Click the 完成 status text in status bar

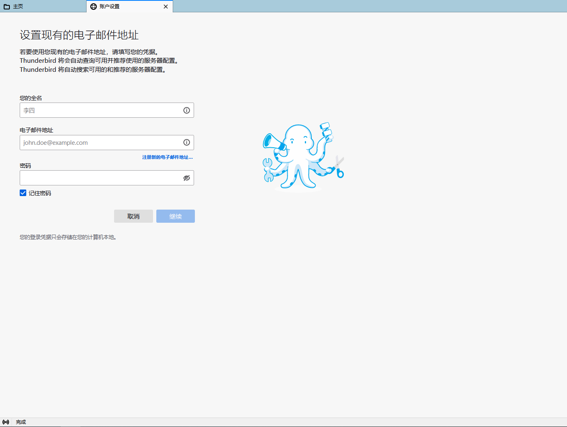(x=21, y=422)
